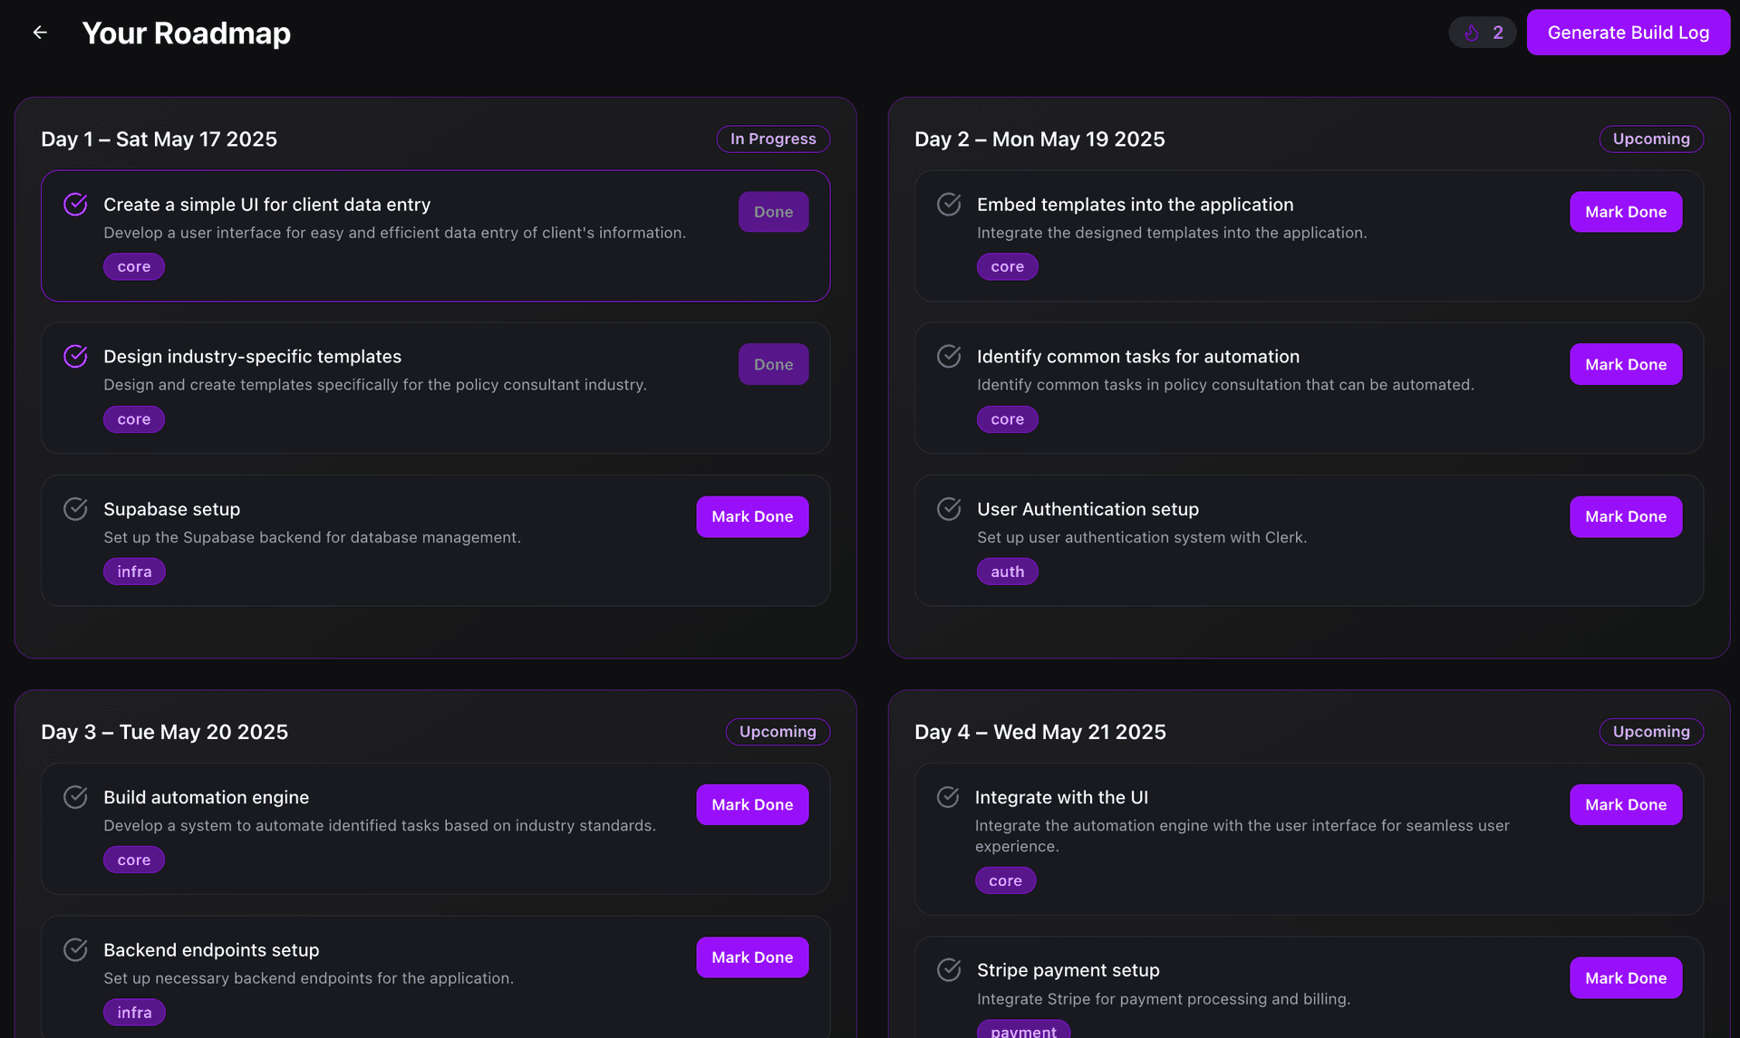Open the Day 2 – Mon May 19 heading

pos(1039,139)
